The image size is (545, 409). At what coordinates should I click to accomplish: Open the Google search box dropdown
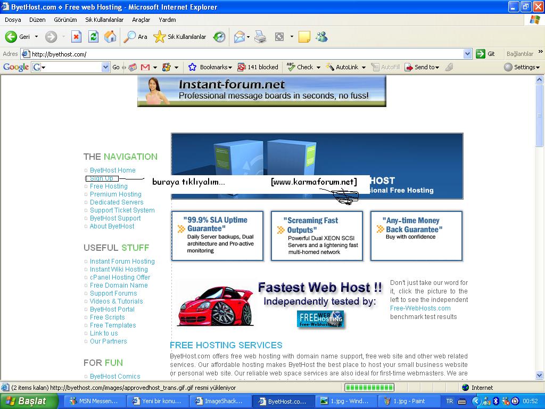[106, 67]
